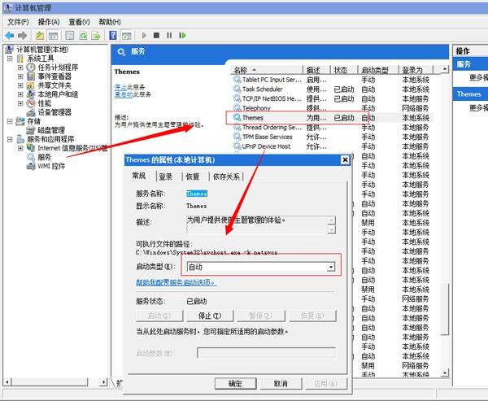Switch to the 登录 tab
Screen dimensions: 488x401
[x=165, y=177]
